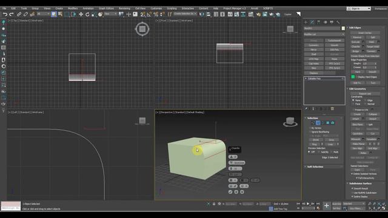
Task: Open the Create Selection Set dropdown
Action: click(x=185, y=14)
